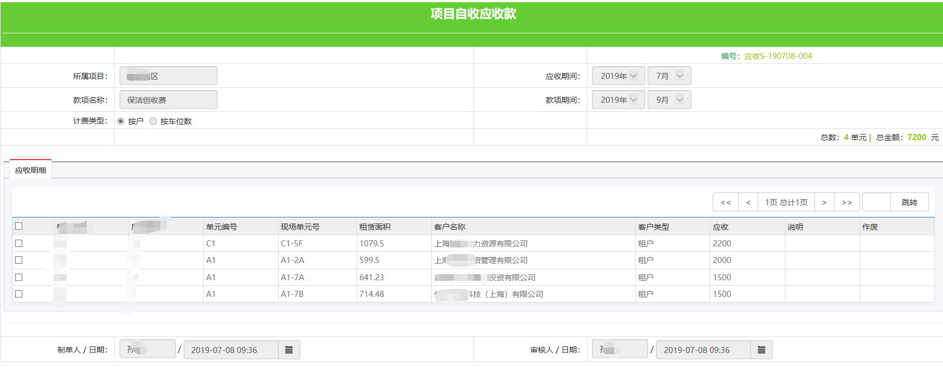The image size is (943, 367).
Task: Jump to last page with >> button
Action: click(847, 202)
